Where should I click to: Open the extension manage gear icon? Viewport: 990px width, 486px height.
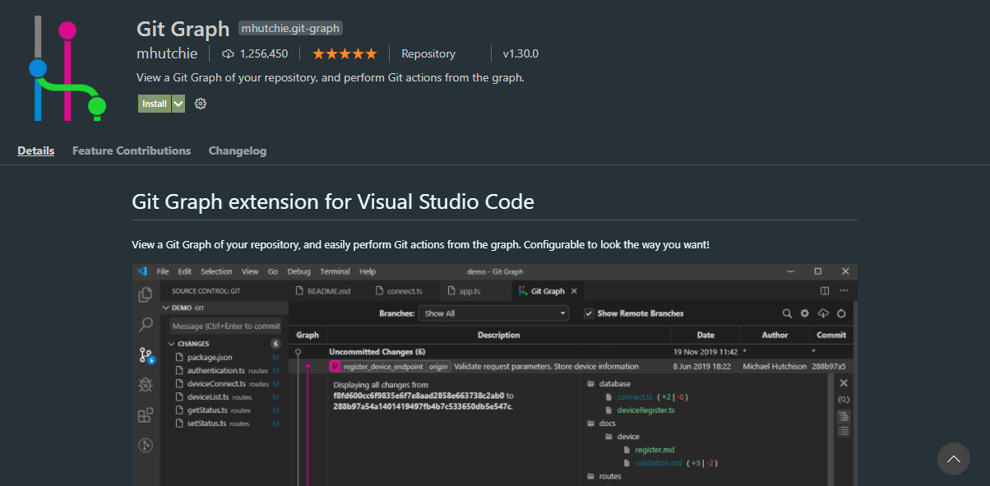(x=201, y=104)
